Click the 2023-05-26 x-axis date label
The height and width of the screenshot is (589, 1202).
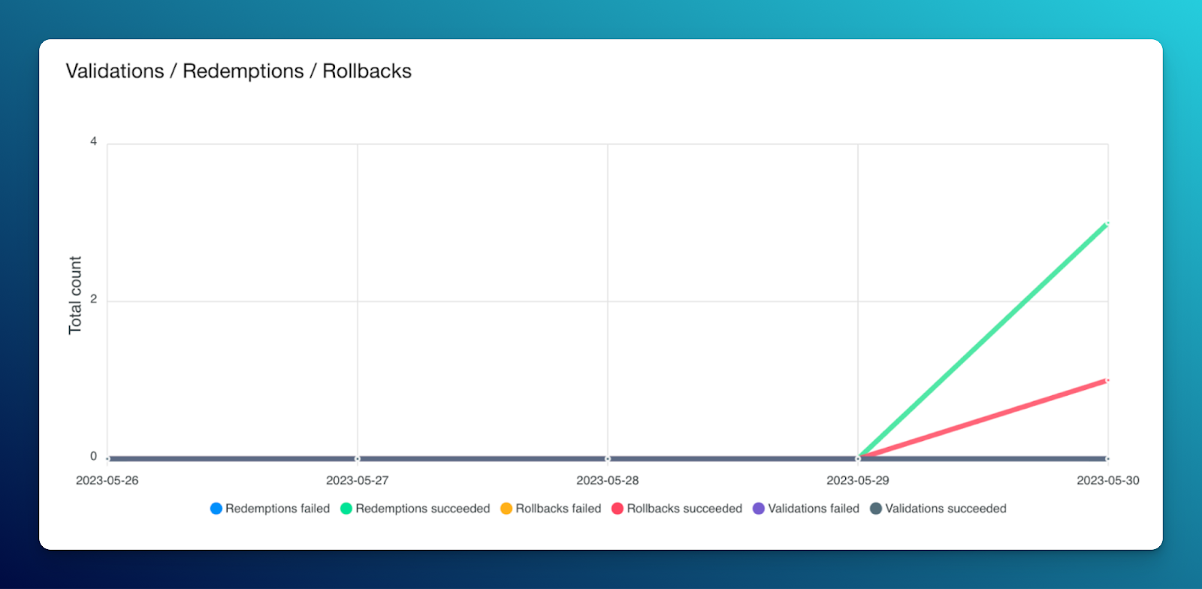107,481
